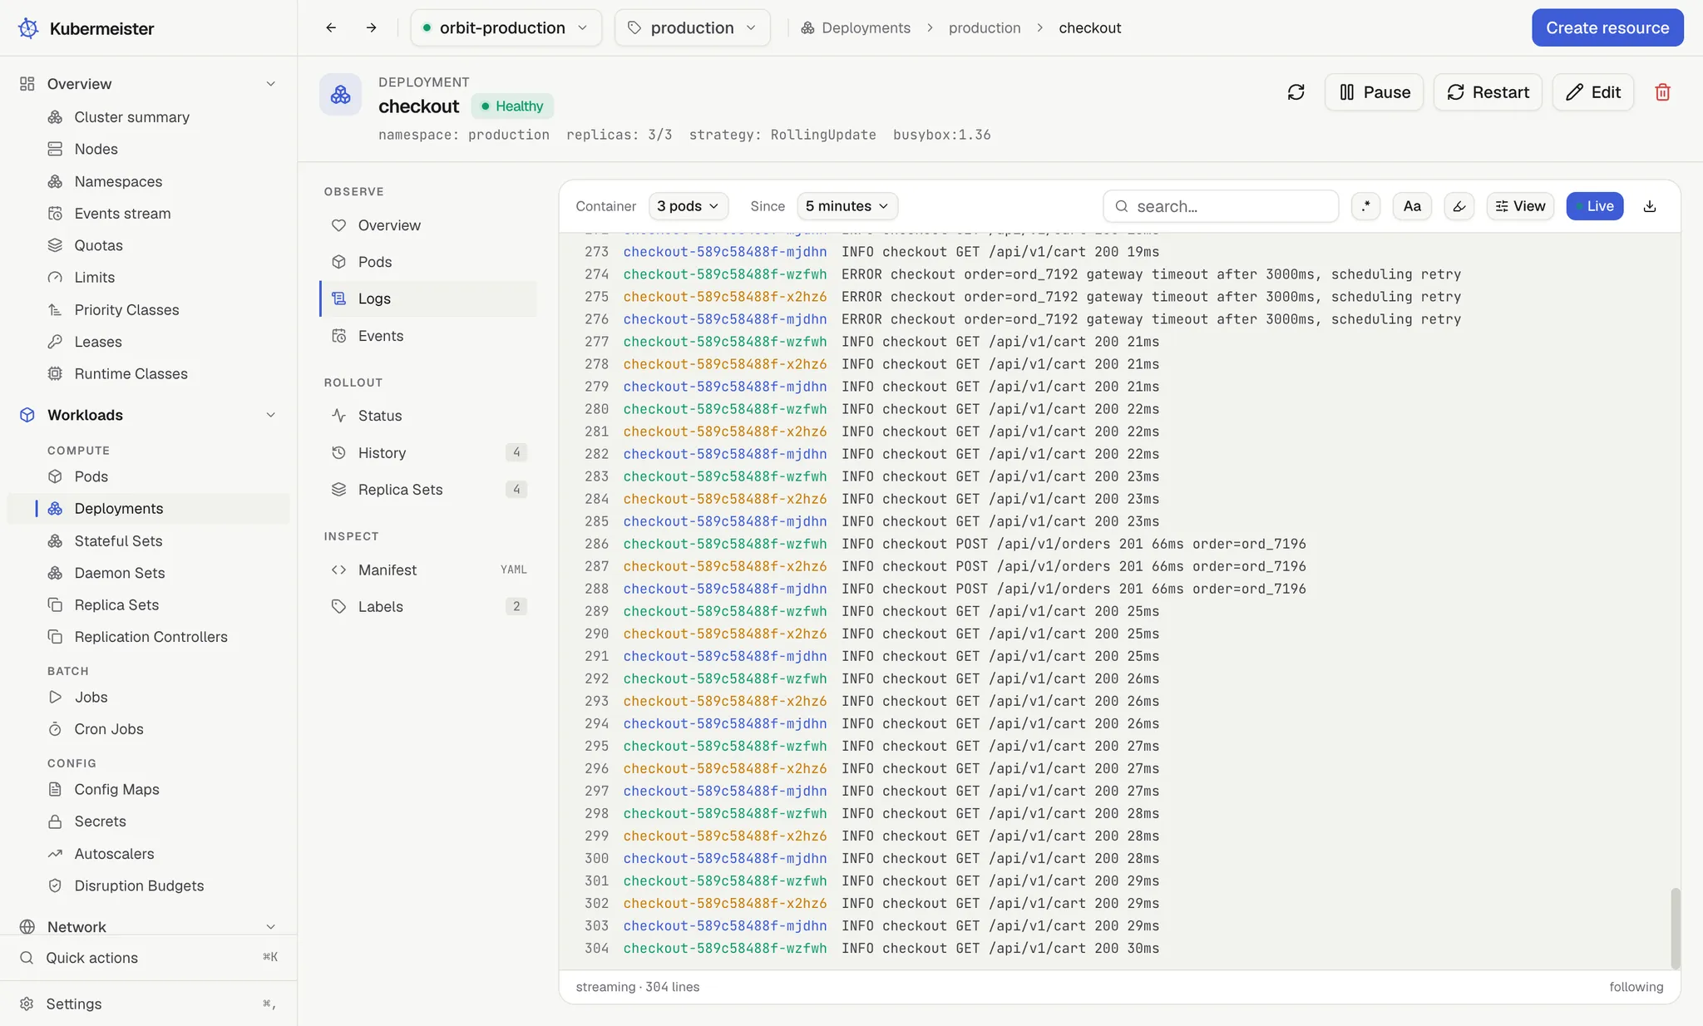Open the View options menu
The height and width of the screenshot is (1026, 1703).
click(x=1520, y=206)
